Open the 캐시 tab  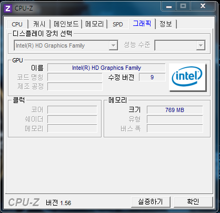point(39,24)
